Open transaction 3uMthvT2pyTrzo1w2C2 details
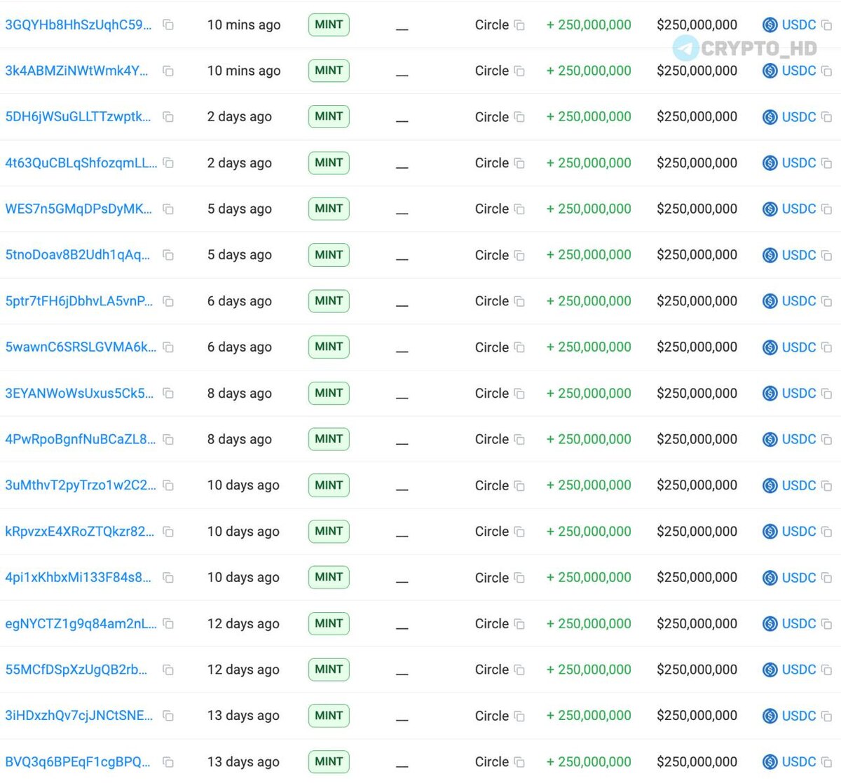Image resolution: width=841 pixels, height=783 pixels. [x=81, y=485]
